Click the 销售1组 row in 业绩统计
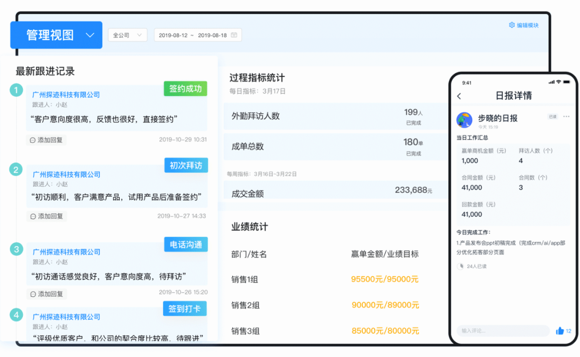 [x=245, y=280]
